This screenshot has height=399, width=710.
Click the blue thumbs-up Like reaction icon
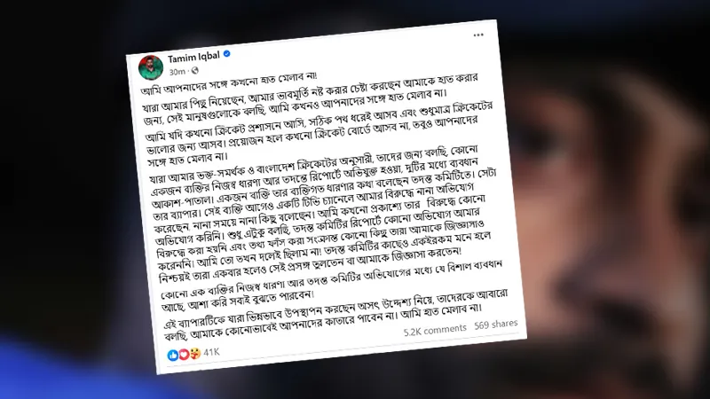tap(172, 356)
